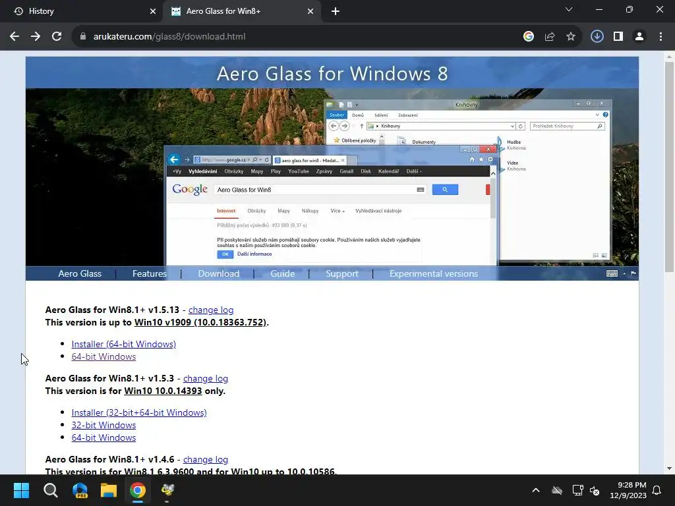Open the tab search chevron

[x=569, y=9]
